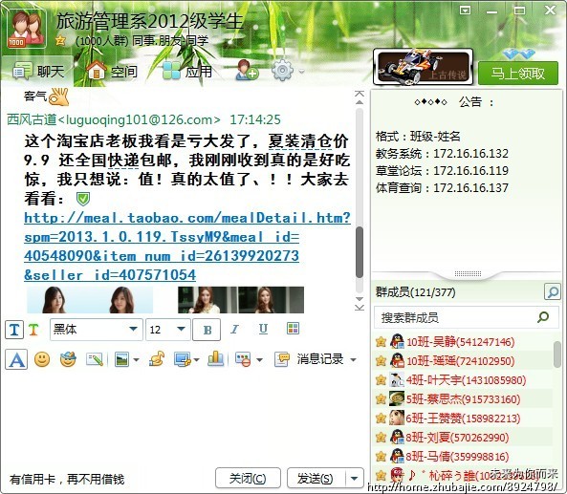Expand the 消息记录 dropdown arrow
This screenshot has height=494, width=567.
(353, 360)
